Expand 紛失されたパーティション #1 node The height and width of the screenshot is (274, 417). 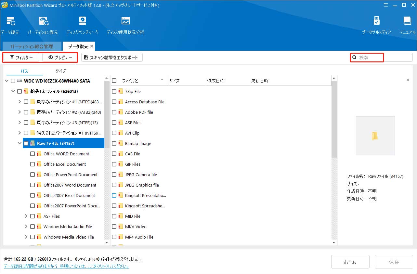20,133
